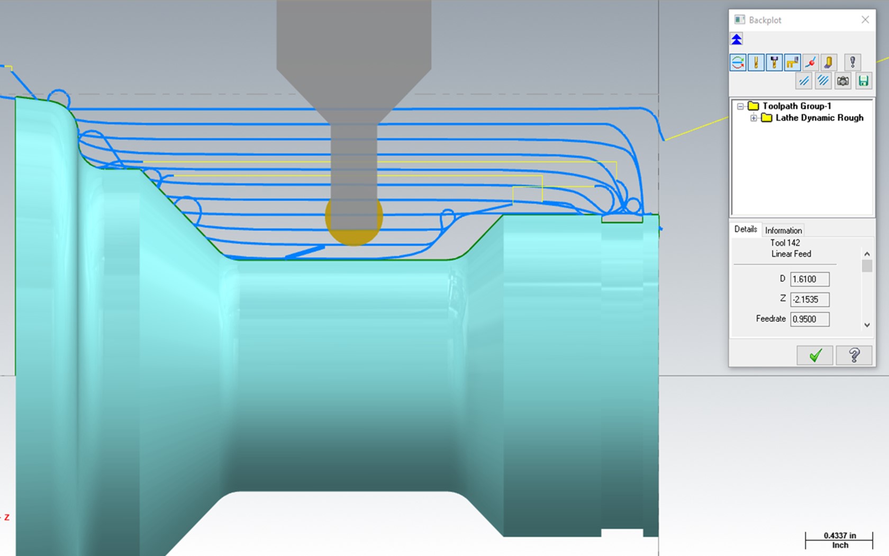
Task: Click the details scrollbar down arrow
Action: click(867, 325)
